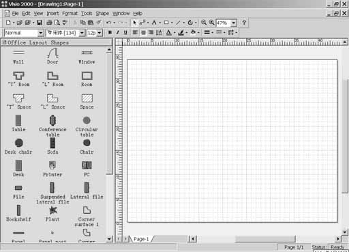Open the 47% zoom level dropdown
Screen dimensions: 349x252
(x=234, y=23)
